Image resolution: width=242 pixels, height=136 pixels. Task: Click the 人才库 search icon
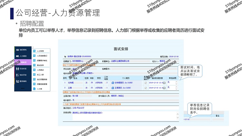(34, 88)
